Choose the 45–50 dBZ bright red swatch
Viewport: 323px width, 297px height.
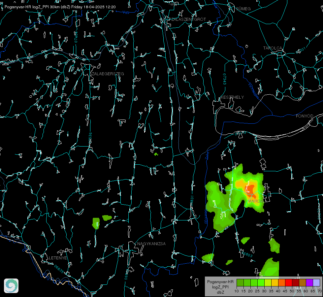[x=289, y=282]
